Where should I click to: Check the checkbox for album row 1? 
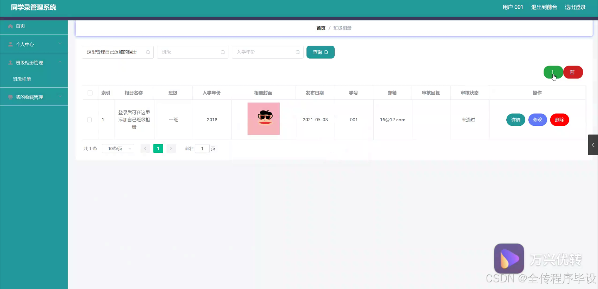coord(90,120)
